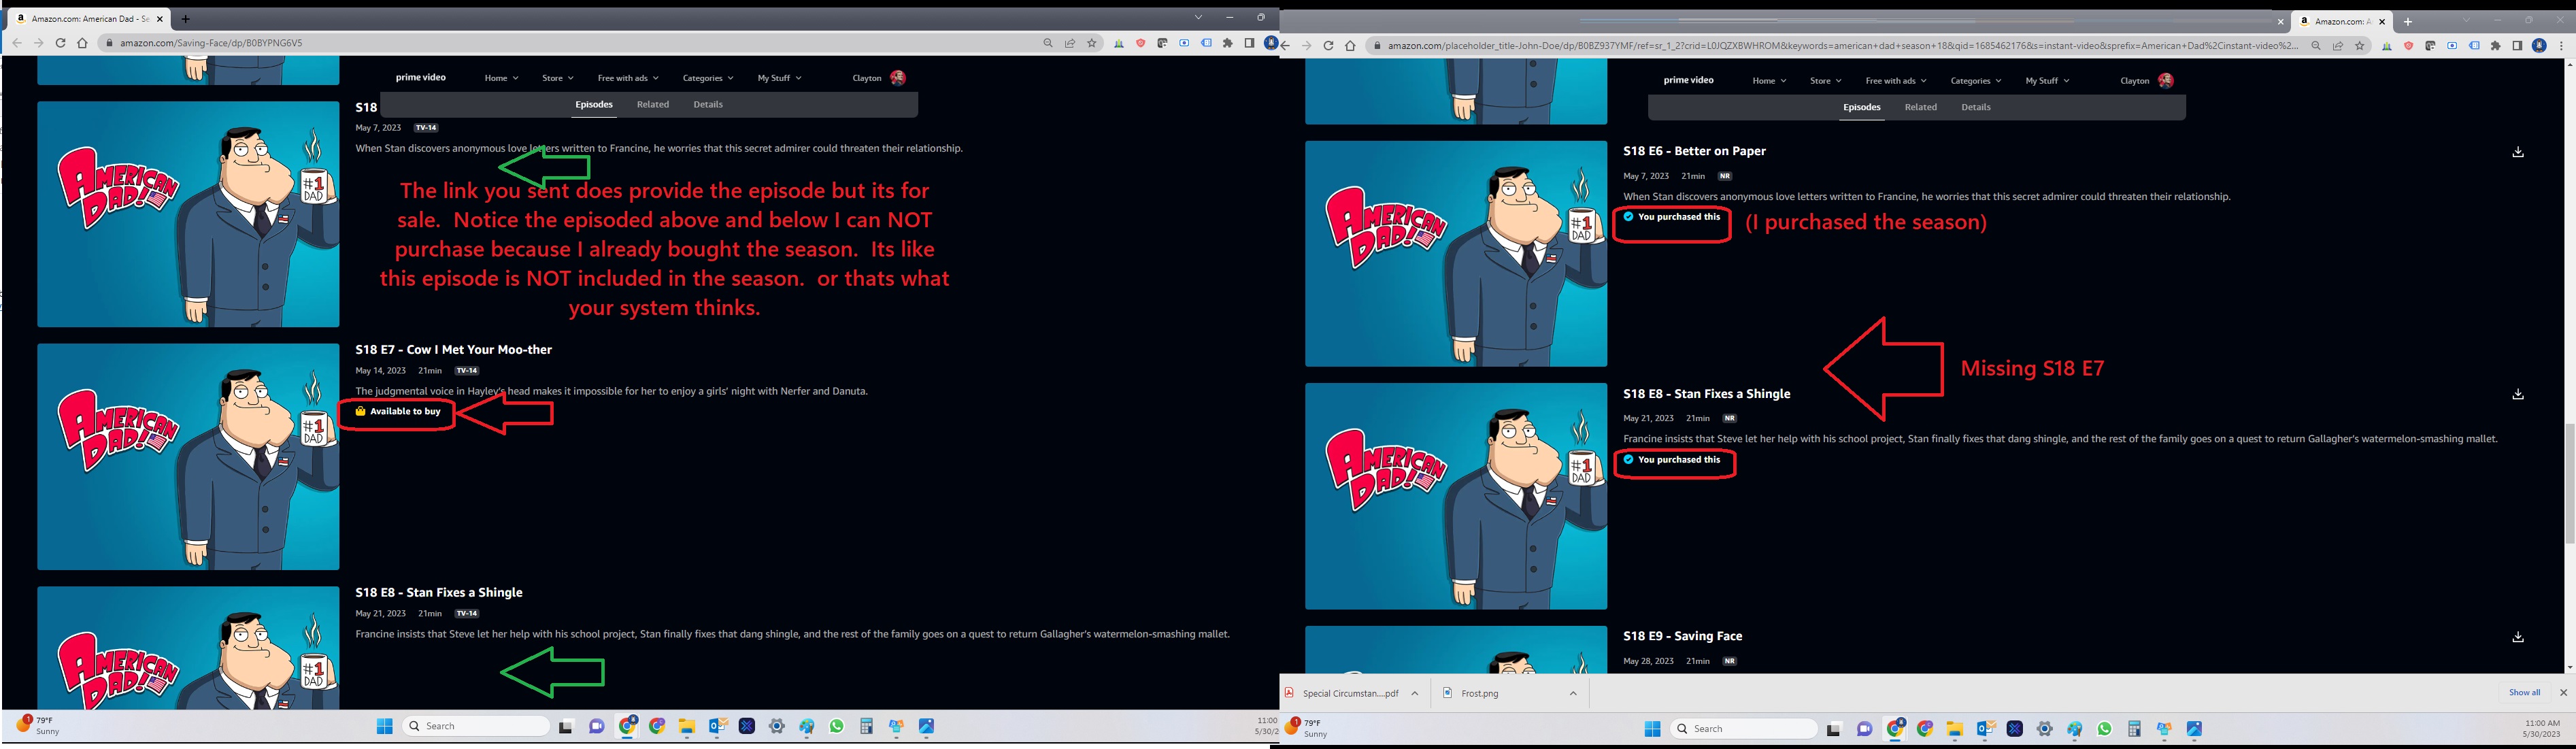Download episode S18 E6 Better on Paper

[2518, 152]
